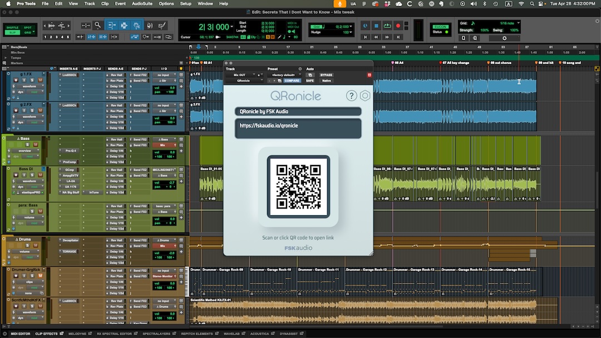Mute the Drums track
Screen dimensions: 601x338
[x=35, y=245]
